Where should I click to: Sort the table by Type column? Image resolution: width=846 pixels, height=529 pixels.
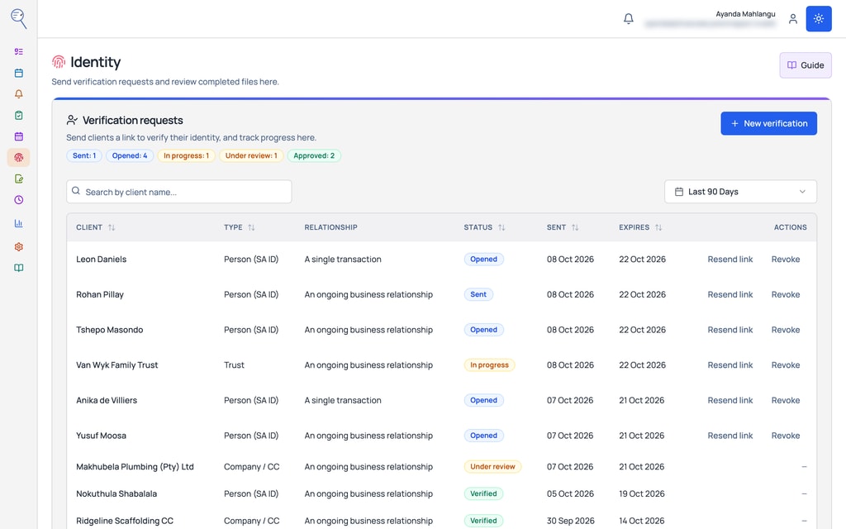tap(239, 227)
